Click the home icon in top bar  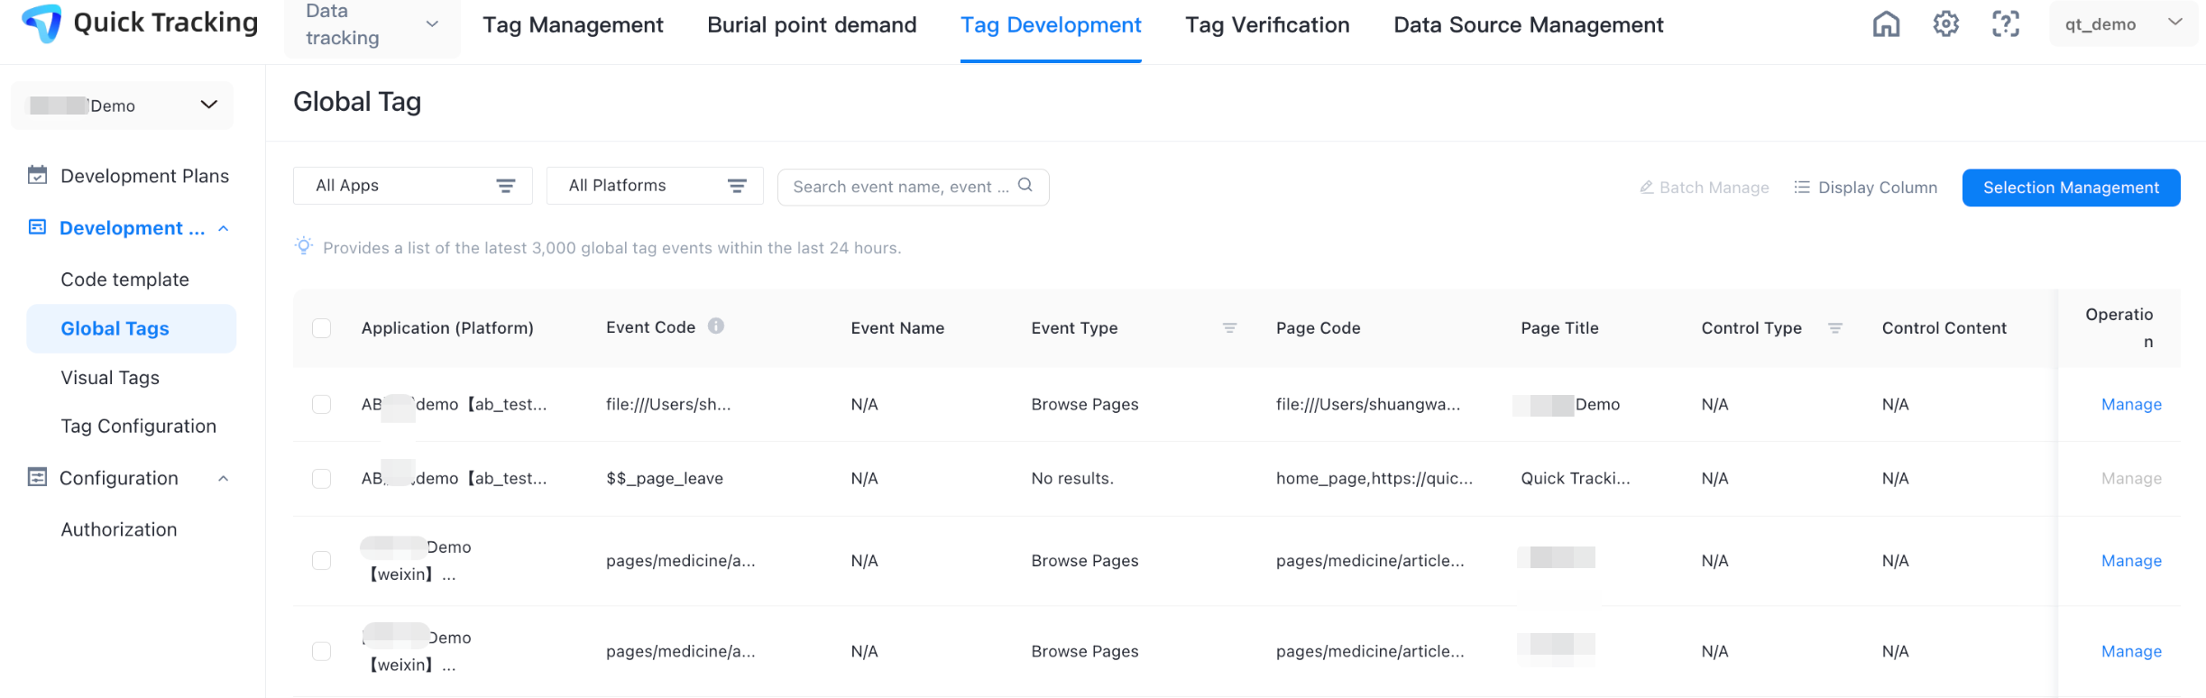click(1886, 24)
